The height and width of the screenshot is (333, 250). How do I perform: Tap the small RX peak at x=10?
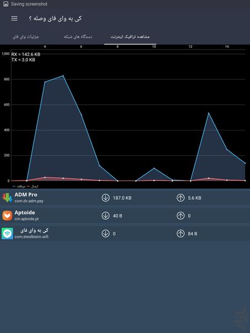154,168
